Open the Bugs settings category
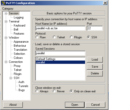The image size is (130, 110). click(22, 90)
